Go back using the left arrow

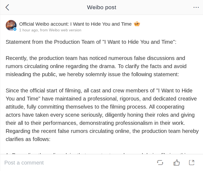coord(7,7)
